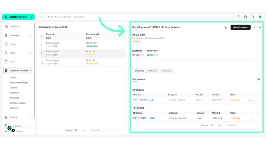The width and height of the screenshot is (266, 149).
Task: Go to next page in expenses list
Action: (x=253, y=126)
